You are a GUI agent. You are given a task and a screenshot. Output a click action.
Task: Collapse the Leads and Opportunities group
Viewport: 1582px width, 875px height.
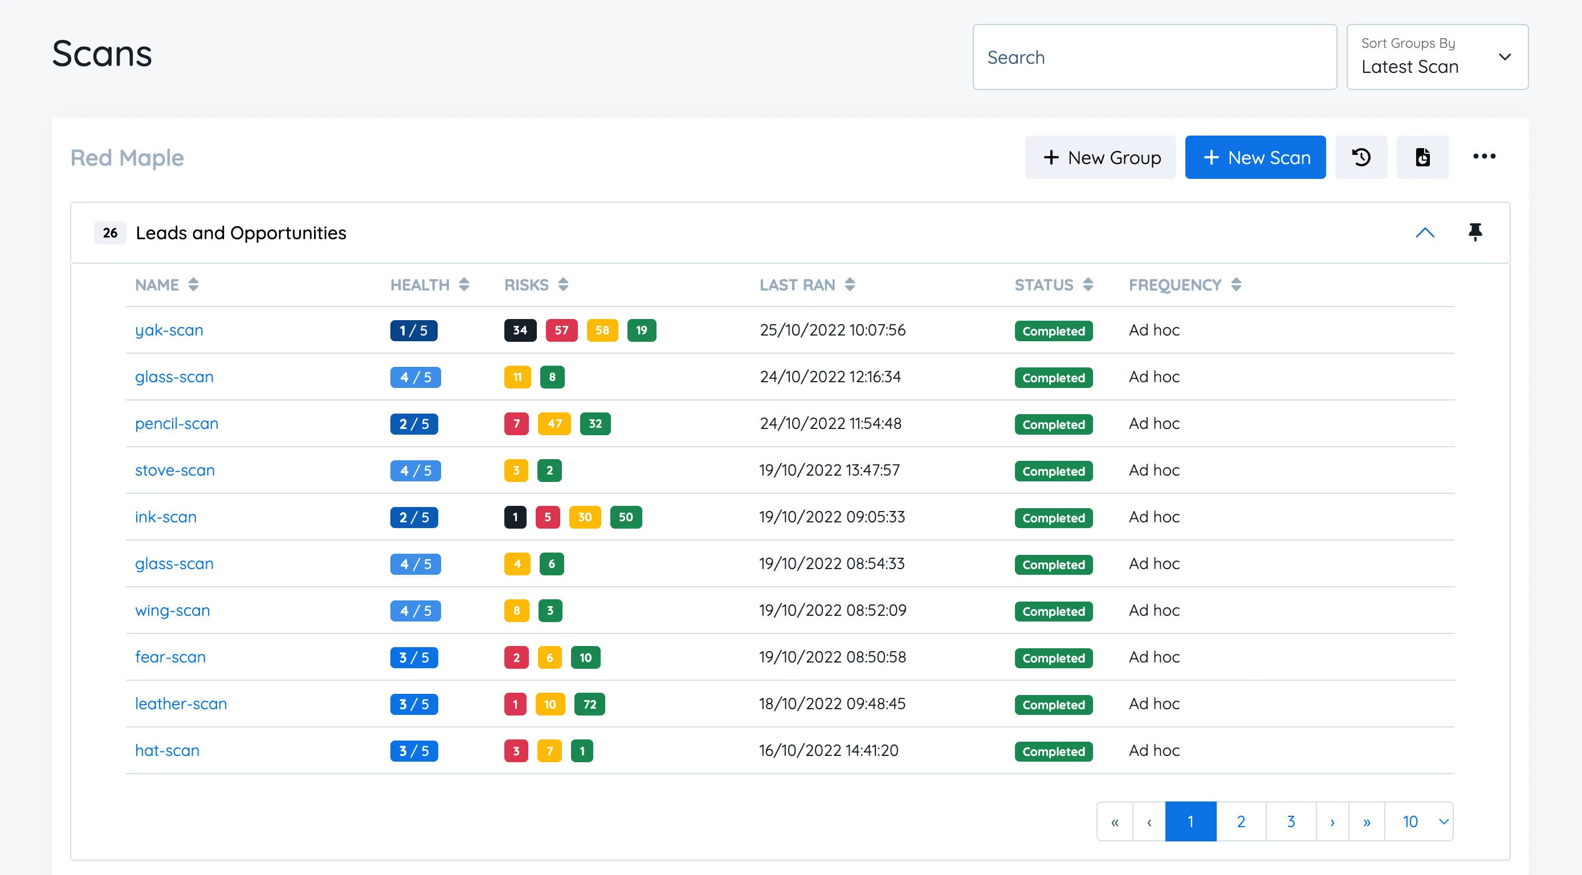[1424, 232]
